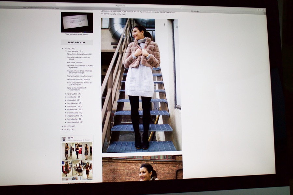Open the syyskuuta ( 18 ) archive link
Screen dimensions: 293x195
pos(74,97)
